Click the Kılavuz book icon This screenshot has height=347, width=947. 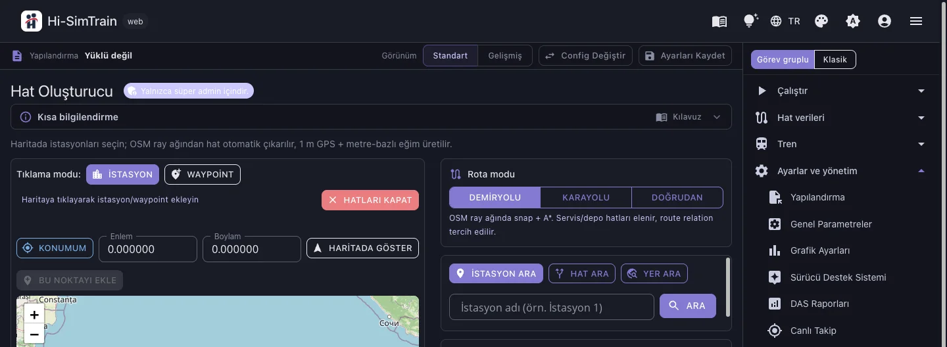[x=662, y=117]
